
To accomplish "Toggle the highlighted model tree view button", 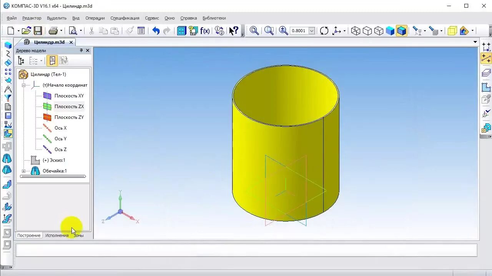I will (52, 61).
